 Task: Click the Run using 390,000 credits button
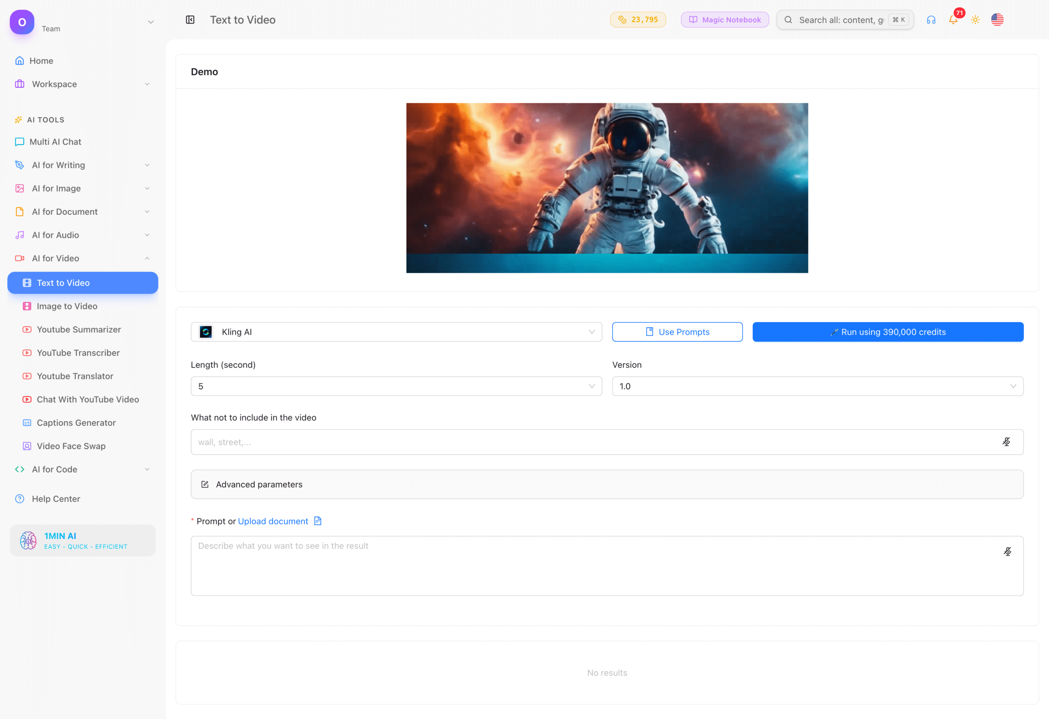coord(888,332)
